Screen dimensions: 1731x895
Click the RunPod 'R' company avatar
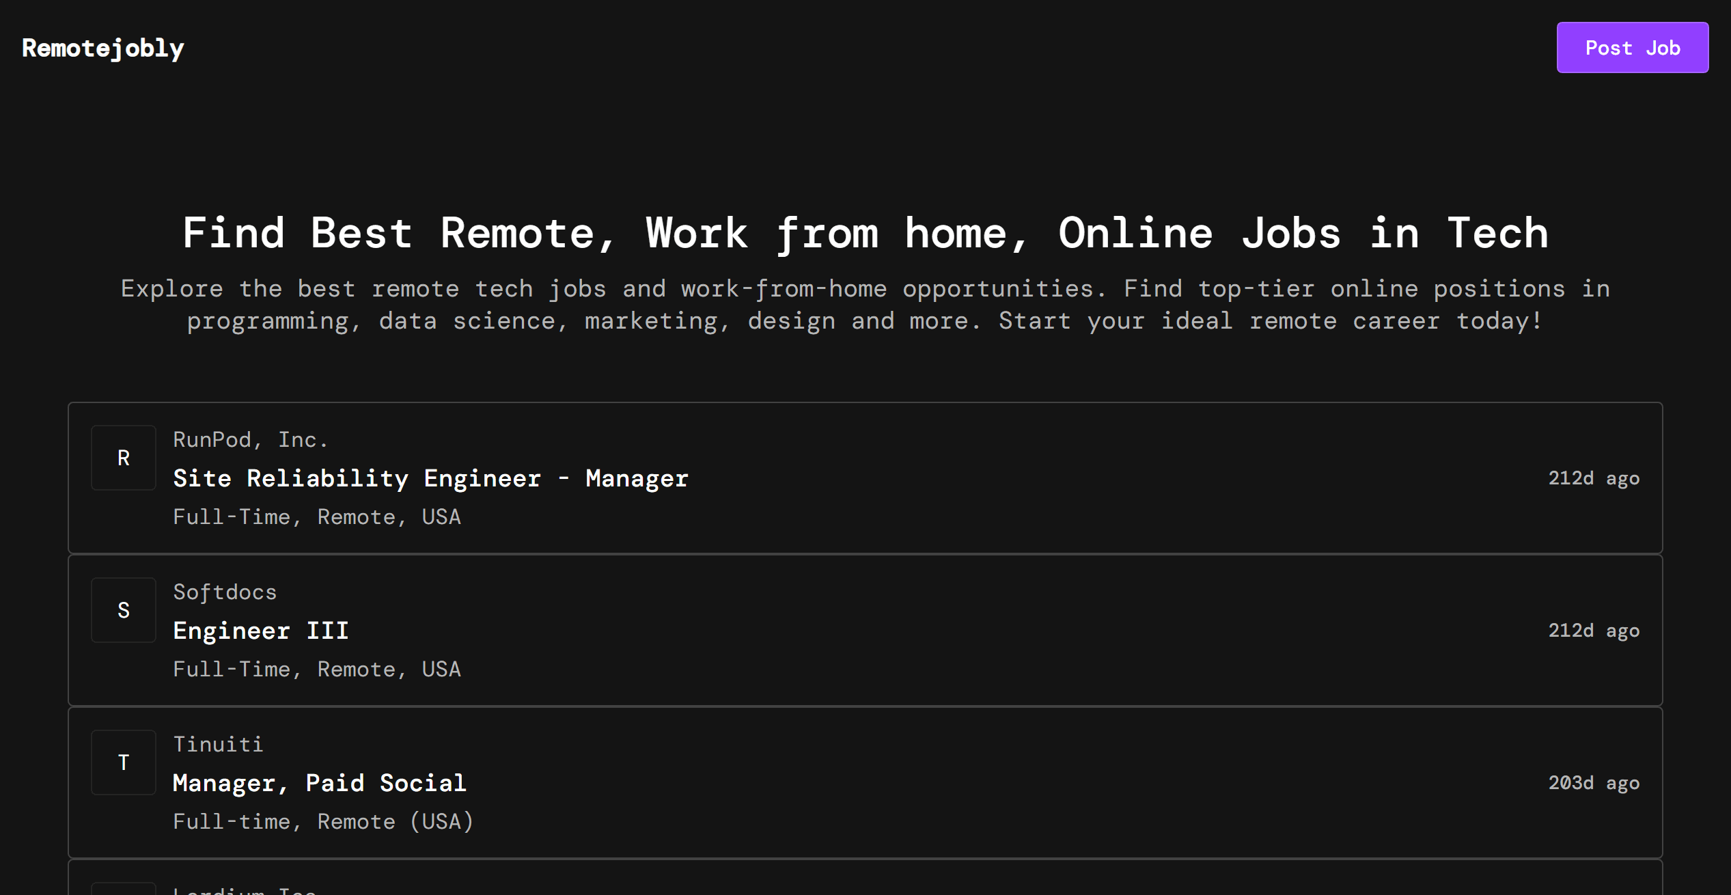tap(124, 458)
